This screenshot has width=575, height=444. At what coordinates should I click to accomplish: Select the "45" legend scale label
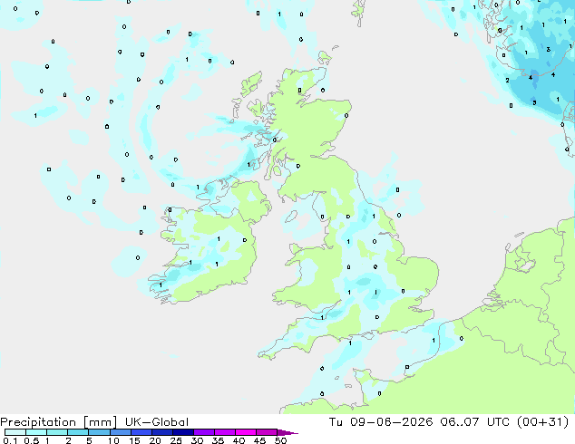[259, 440]
